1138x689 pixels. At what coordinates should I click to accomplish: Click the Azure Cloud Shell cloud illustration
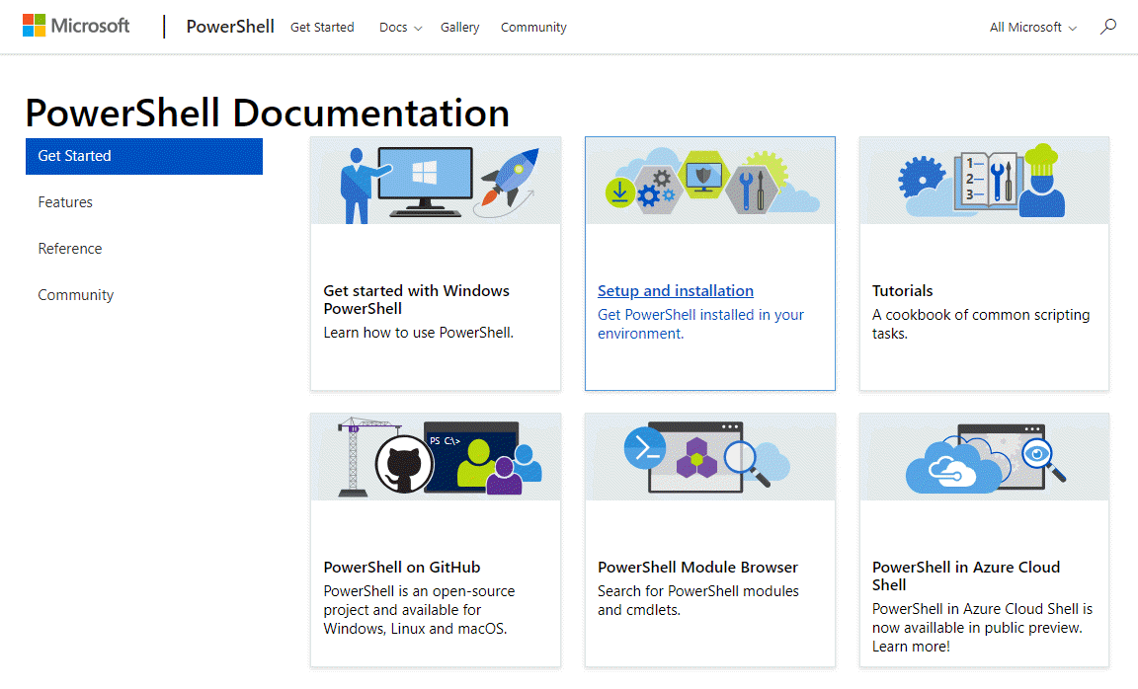click(983, 456)
